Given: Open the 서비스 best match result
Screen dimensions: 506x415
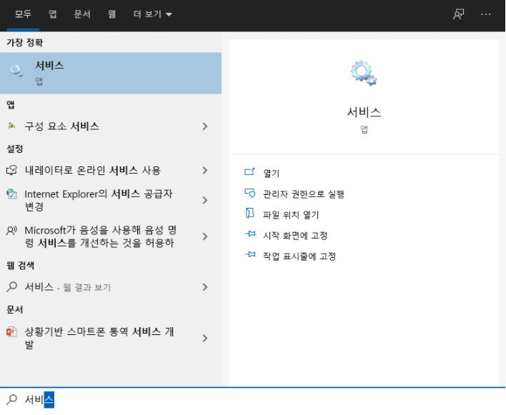Looking at the screenshot, I should [x=111, y=73].
